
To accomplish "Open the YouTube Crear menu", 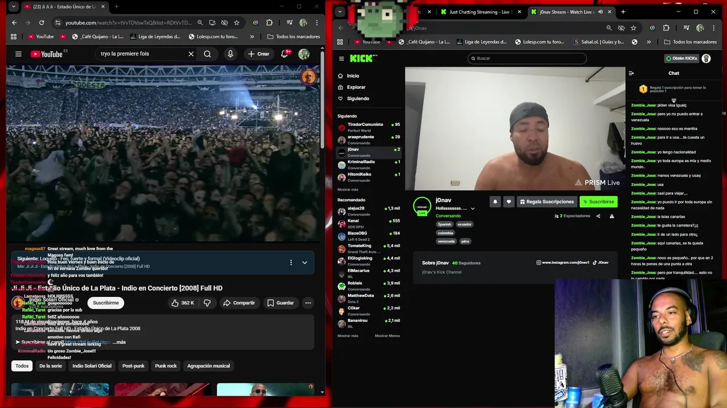I will click(x=258, y=54).
